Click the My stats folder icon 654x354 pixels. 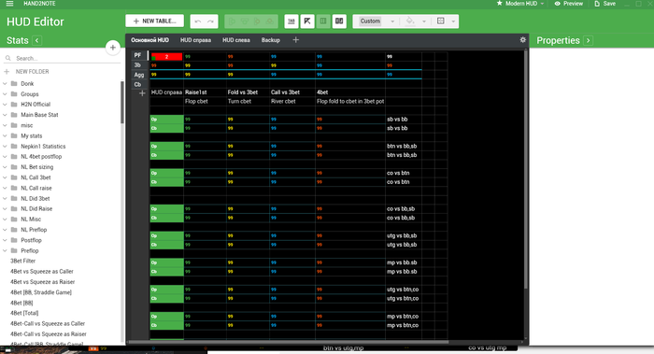coord(14,136)
